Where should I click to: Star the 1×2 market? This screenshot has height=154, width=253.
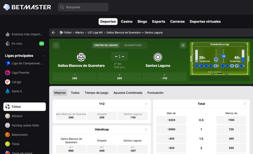coord(146,104)
